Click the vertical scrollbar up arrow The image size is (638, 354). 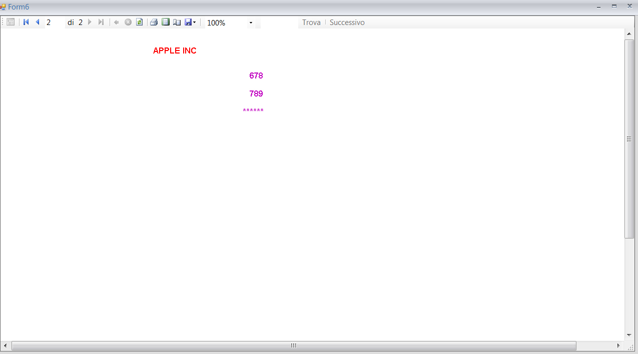[x=629, y=33]
